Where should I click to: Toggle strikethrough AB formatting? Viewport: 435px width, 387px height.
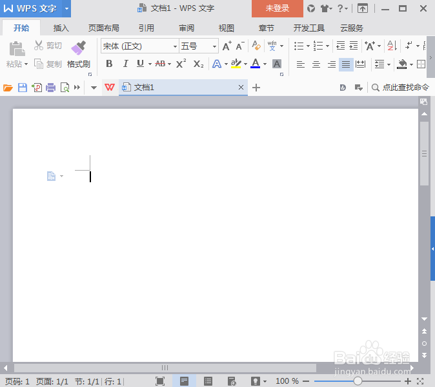click(160, 64)
